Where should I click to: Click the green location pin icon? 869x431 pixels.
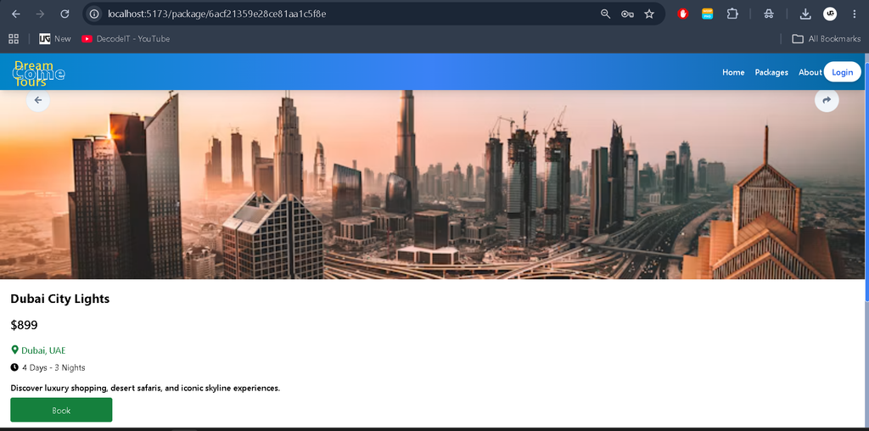15,350
